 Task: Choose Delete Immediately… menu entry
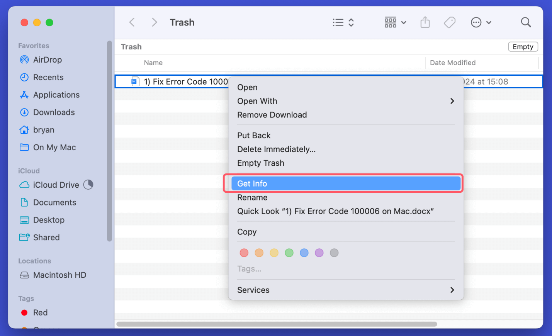click(x=276, y=149)
